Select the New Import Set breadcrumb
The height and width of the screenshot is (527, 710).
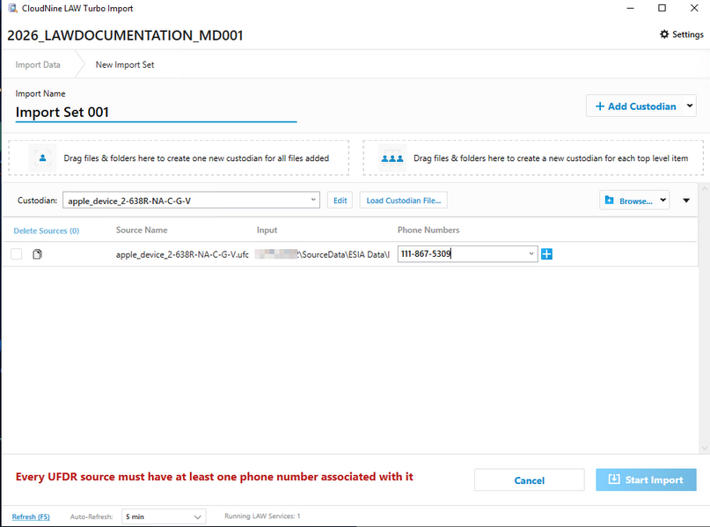coord(125,64)
